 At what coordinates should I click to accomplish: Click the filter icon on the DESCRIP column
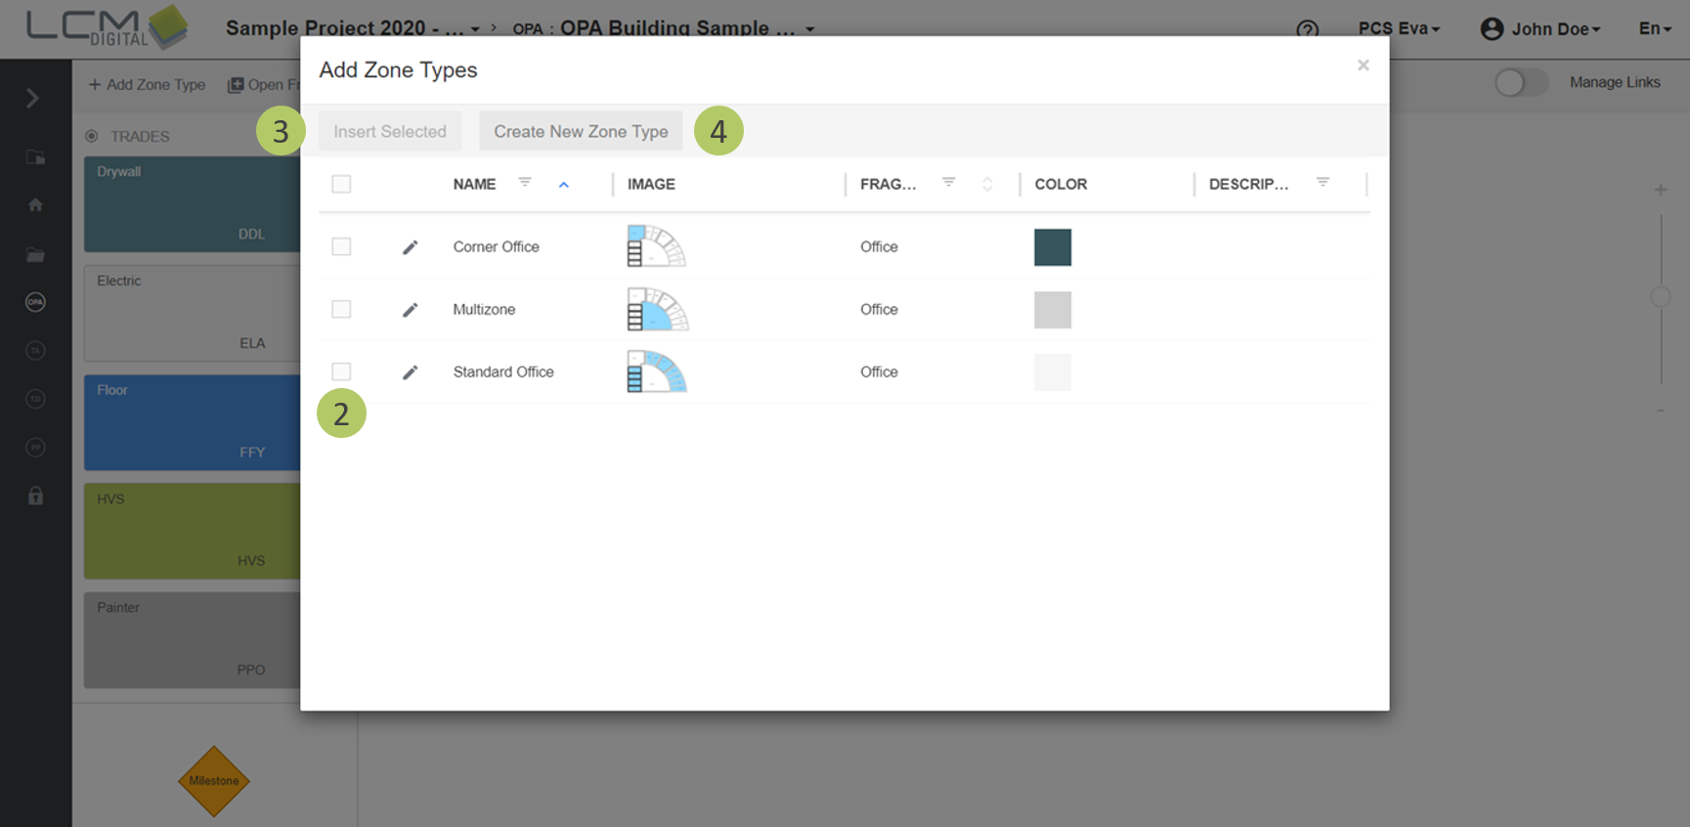(1322, 183)
